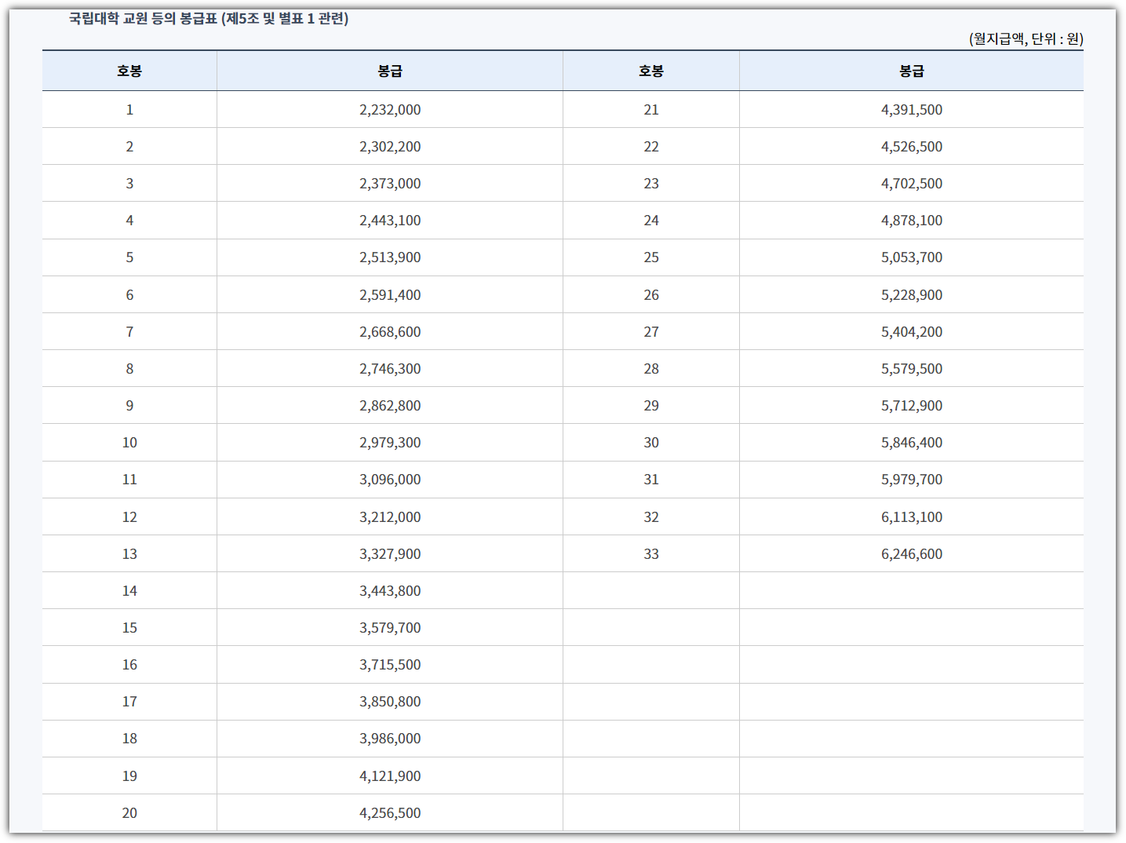Image resolution: width=1126 pixels, height=843 pixels.
Task: Click the title '국립대학 교원 등의 봉급표'
Action: tap(143, 19)
